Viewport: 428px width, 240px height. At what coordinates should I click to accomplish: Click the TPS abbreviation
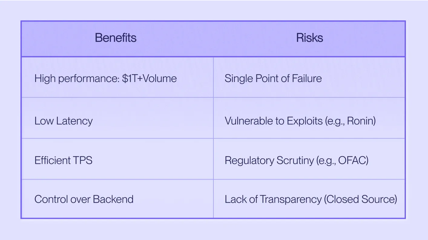[82, 160]
